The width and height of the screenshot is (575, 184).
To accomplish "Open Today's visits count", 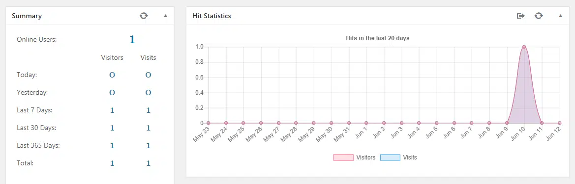I will [x=148, y=75].
